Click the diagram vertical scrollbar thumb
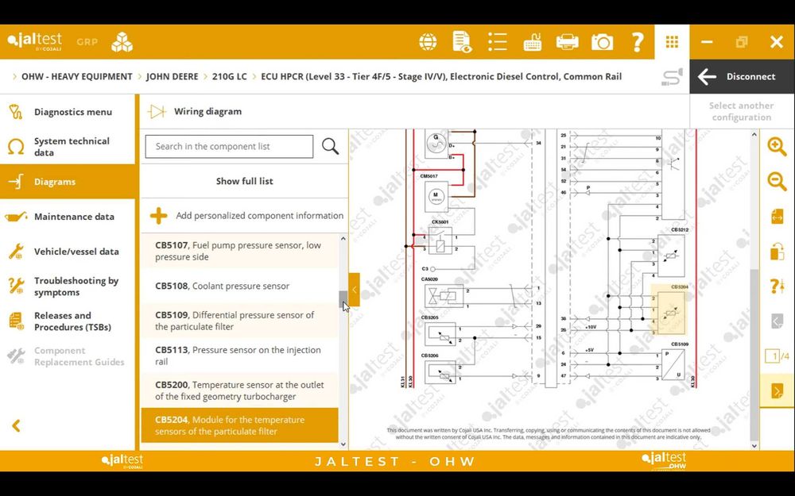This screenshot has width=795, height=496. click(754, 354)
